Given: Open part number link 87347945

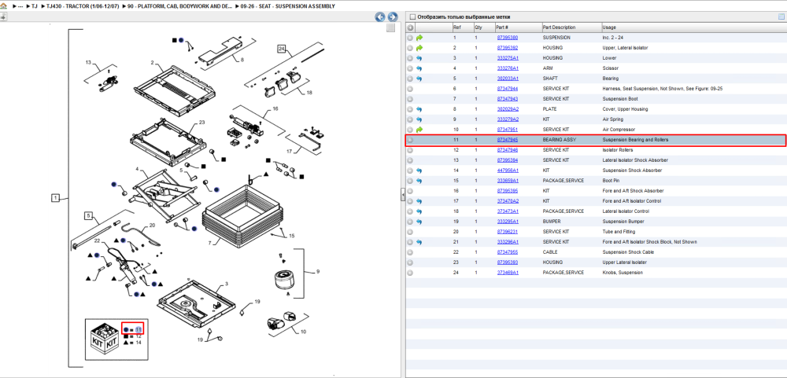Looking at the screenshot, I should [x=508, y=140].
